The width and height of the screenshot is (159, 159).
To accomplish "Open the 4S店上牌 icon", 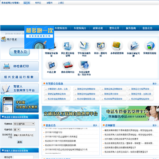I will click(x=51, y=64).
